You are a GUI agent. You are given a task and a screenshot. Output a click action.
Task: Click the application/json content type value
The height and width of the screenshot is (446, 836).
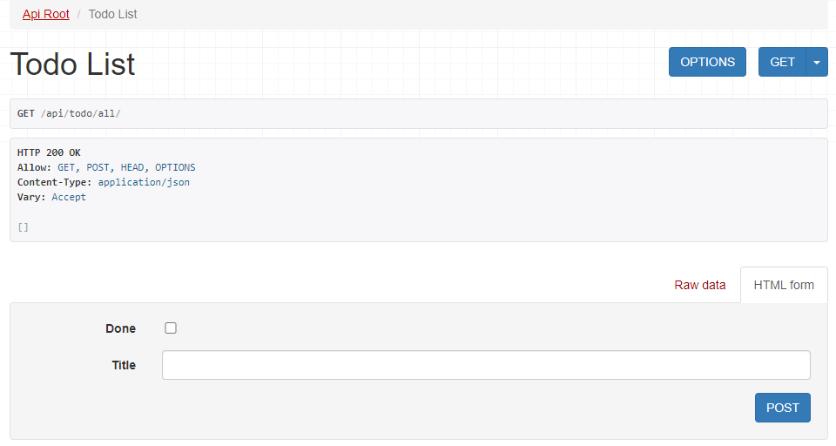(144, 182)
